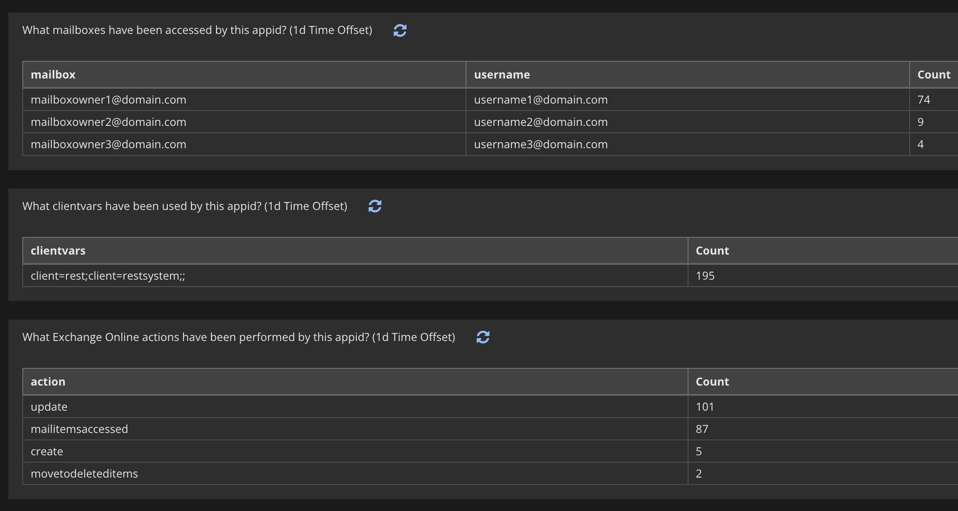Viewport: 958px width, 511px height.
Task: Sort by username column header
Action: pos(502,75)
